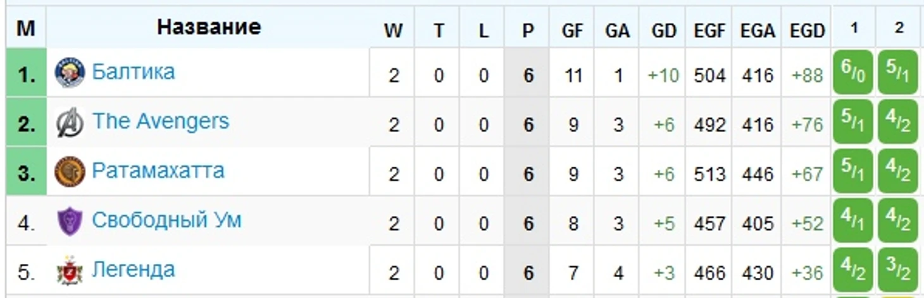Screen dimensions: 924x298
Task: Click the round 1 column header
Action: 854,28
